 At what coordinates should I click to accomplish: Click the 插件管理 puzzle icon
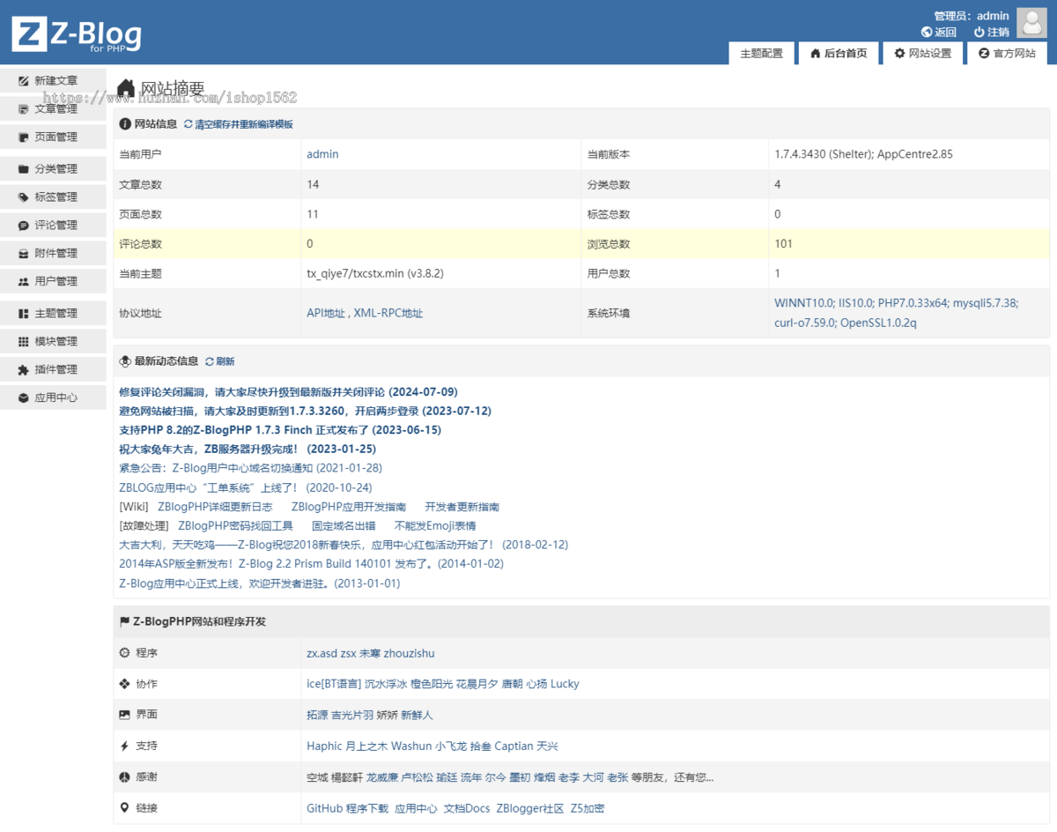pyautogui.click(x=24, y=369)
